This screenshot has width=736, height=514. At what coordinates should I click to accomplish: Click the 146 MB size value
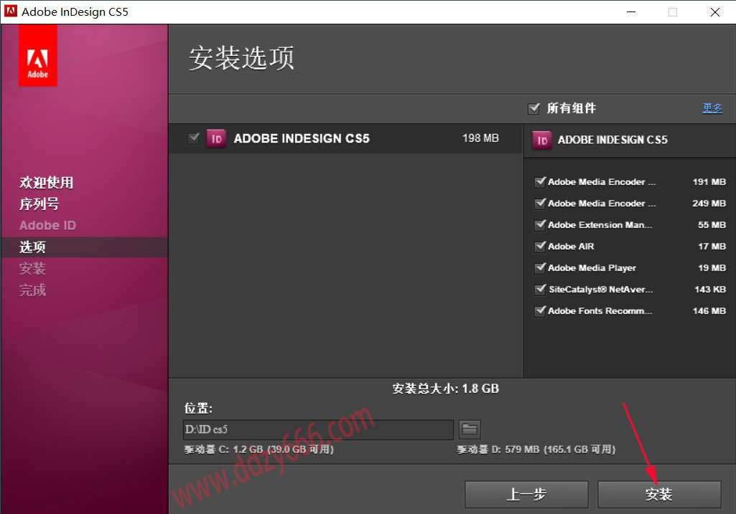[709, 311]
